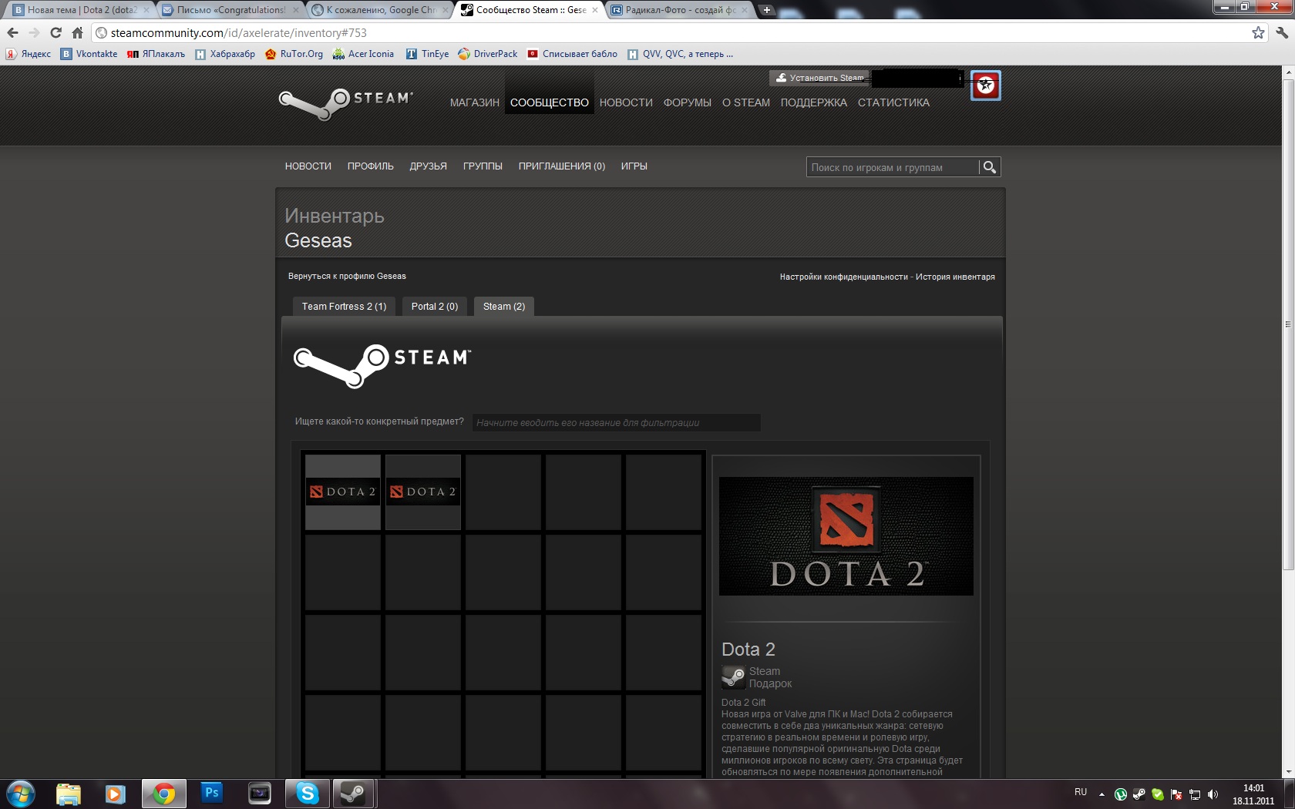Open the Acer Iconia bookmark
Viewport: 1295px width, 809px height.
coord(363,54)
